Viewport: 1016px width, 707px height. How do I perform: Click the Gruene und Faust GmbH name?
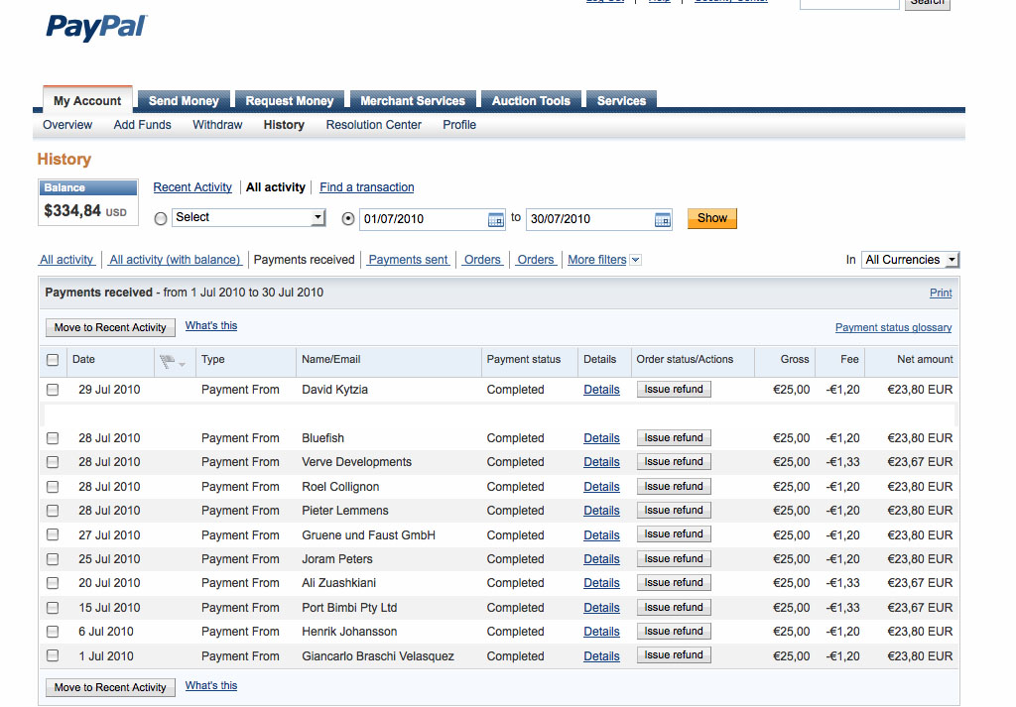[369, 535]
